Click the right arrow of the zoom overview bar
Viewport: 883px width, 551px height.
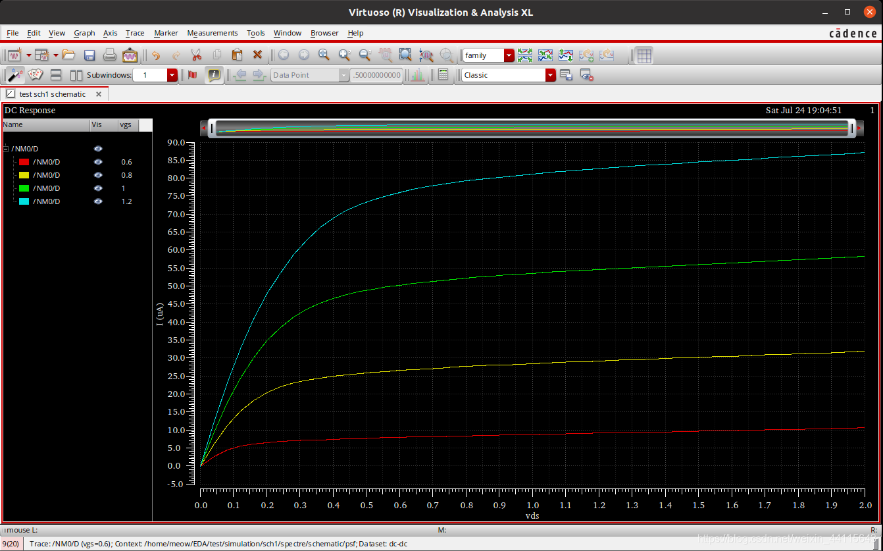click(x=859, y=128)
